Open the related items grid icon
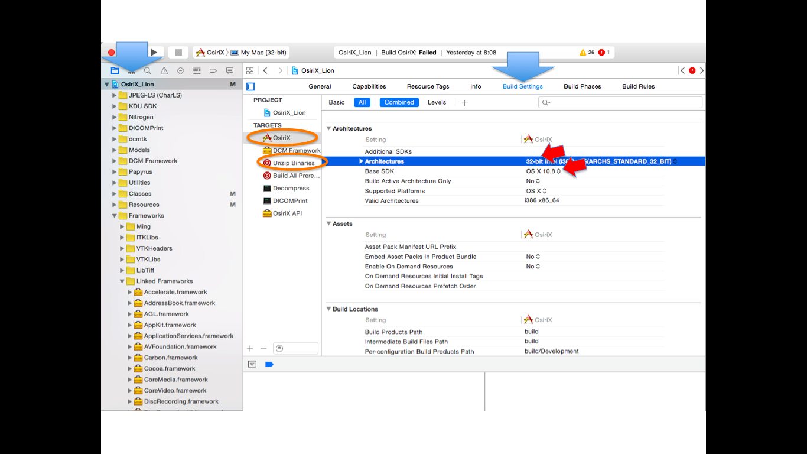Image resolution: width=807 pixels, height=454 pixels. pos(250,70)
